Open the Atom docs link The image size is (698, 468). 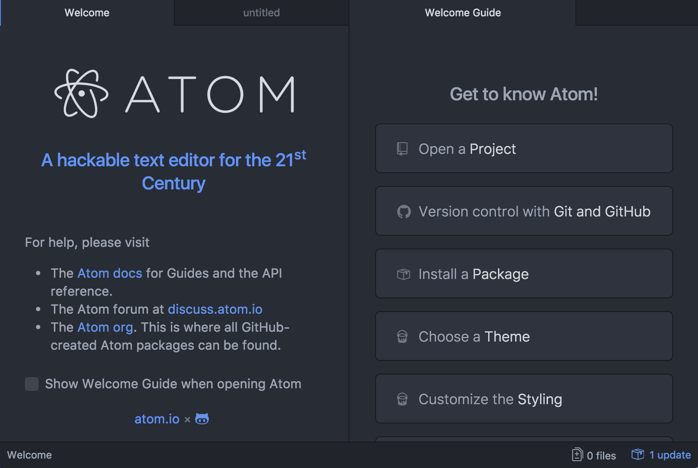[110, 273]
